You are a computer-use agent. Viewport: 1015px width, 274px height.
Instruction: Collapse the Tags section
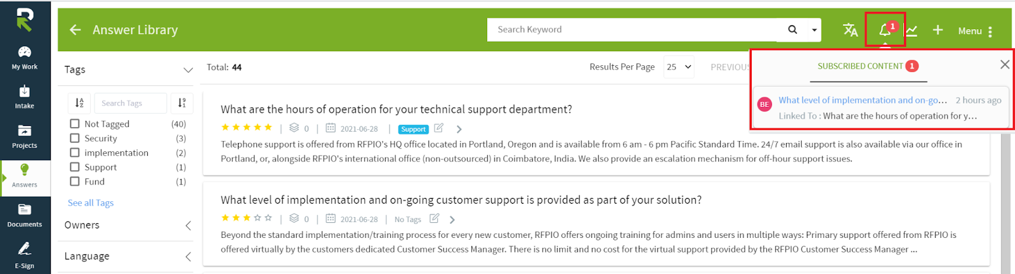[188, 70]
